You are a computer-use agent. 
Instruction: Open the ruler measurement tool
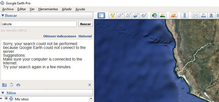coord(185,15)
